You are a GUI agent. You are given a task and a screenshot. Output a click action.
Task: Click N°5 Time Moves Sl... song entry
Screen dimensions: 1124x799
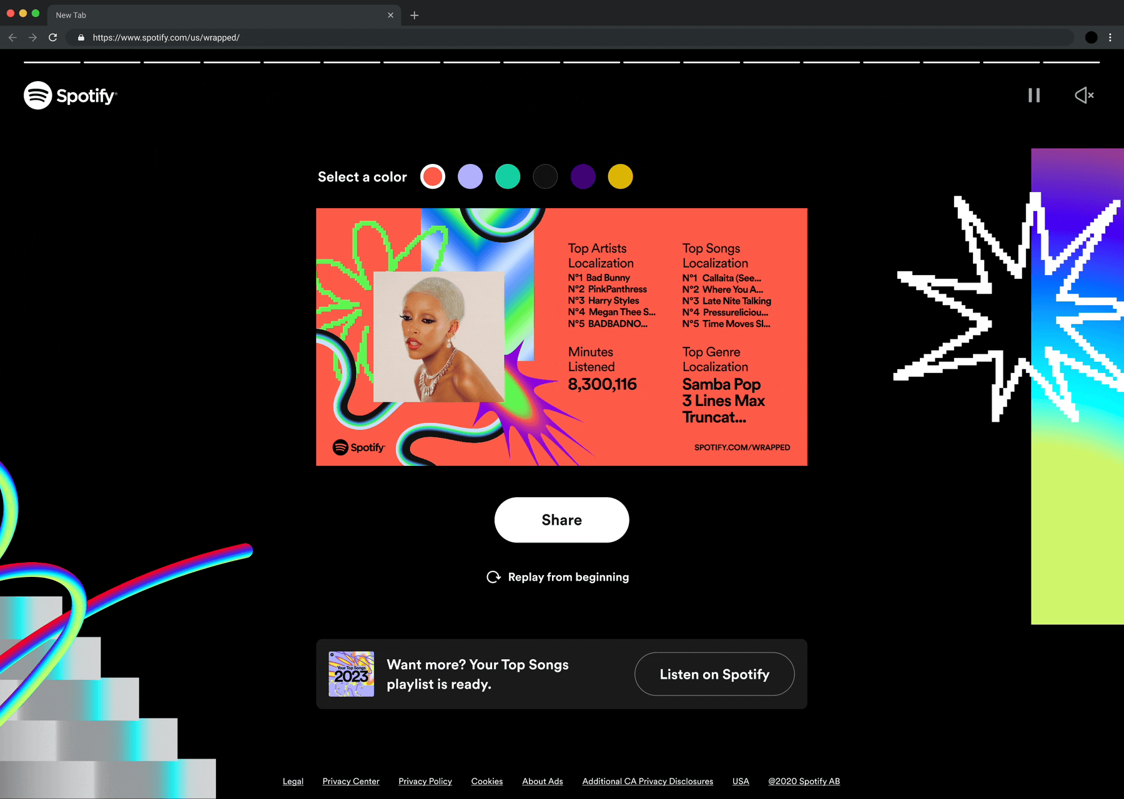click(726, 324)
